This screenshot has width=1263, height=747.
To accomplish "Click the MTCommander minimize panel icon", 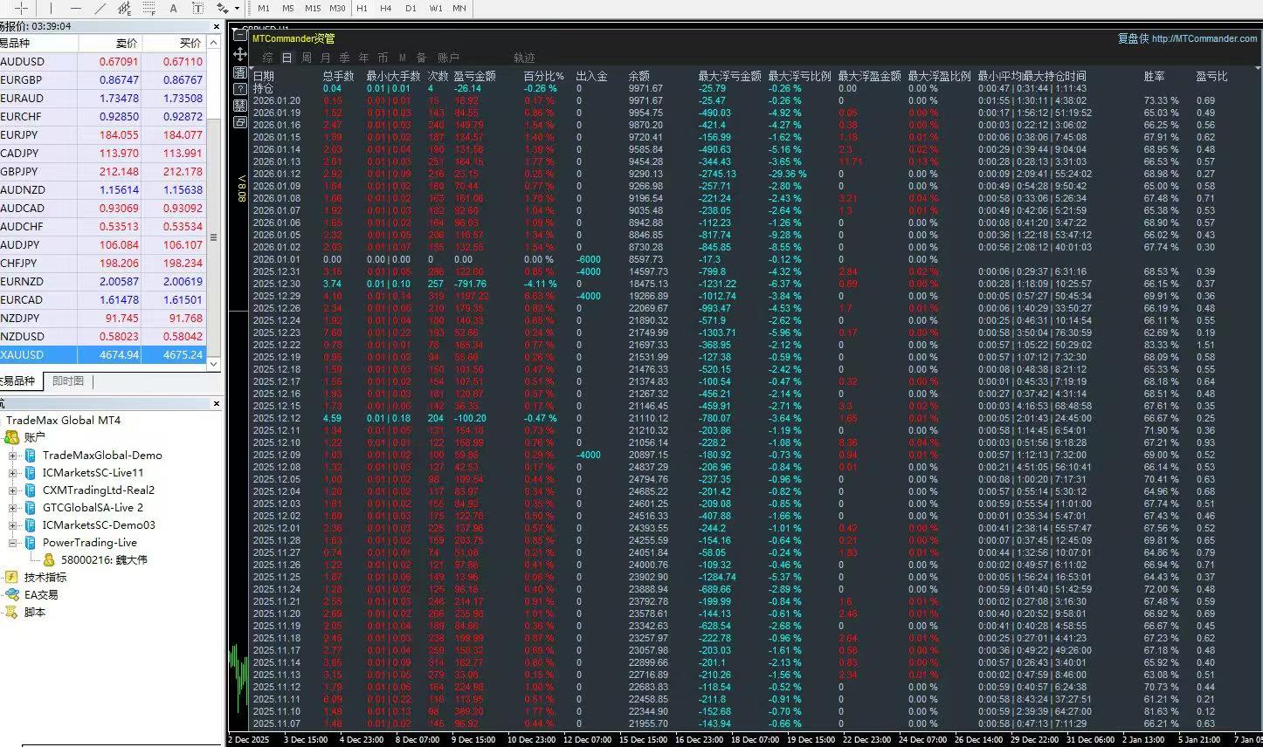I will coord(240,36).
